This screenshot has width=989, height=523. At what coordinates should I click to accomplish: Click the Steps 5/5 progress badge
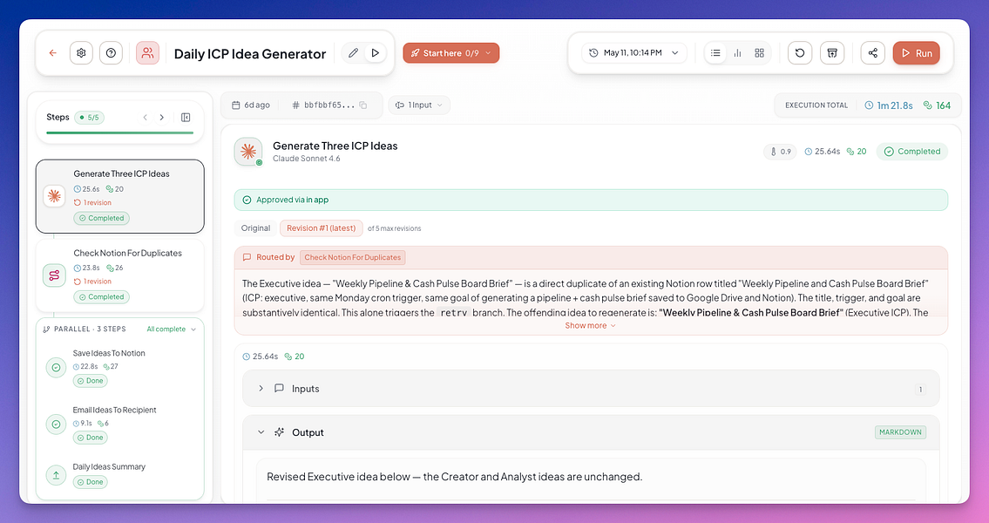[90, 118]
